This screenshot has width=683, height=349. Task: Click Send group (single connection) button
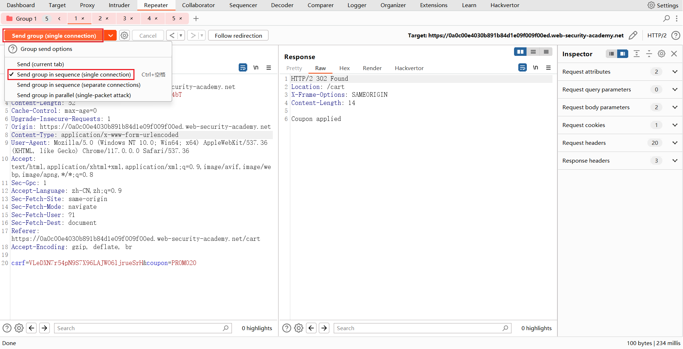point(54,36)
